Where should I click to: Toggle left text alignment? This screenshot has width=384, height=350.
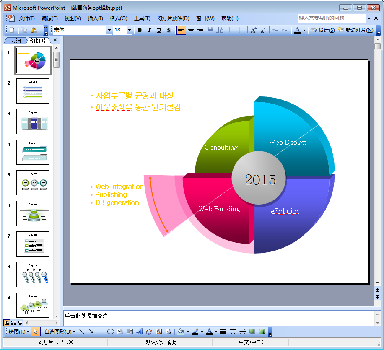click(181, 30)
